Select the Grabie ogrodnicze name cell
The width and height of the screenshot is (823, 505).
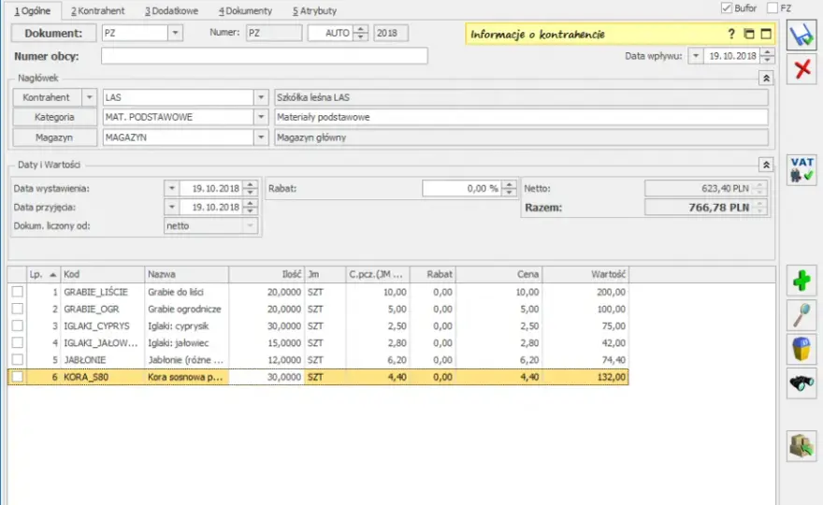(186, 309)
